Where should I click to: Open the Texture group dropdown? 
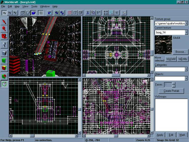pyautogui.click(x=186, y=23)
